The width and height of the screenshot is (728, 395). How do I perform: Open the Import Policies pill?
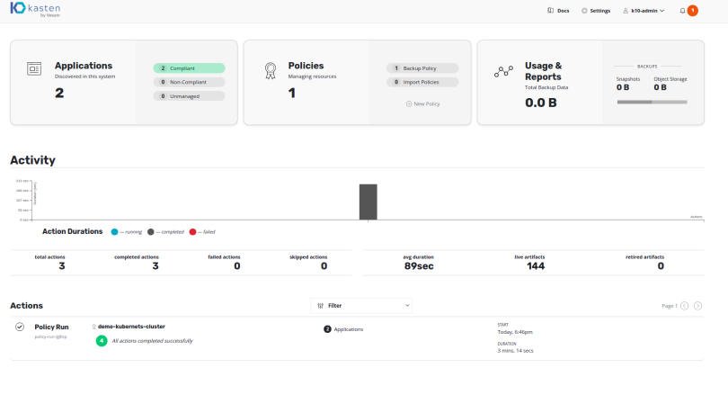coord(422,82)
